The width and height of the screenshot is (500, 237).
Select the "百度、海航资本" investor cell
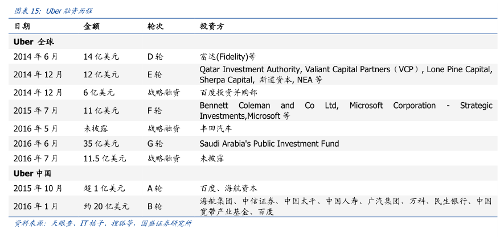(228, 188)
